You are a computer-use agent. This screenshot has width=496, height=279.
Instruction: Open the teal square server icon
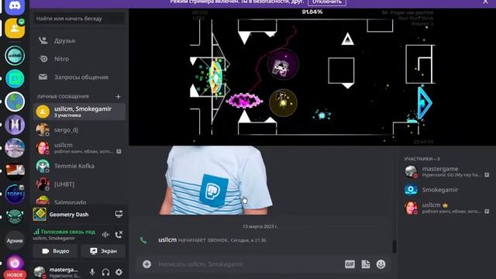point(15,78)
